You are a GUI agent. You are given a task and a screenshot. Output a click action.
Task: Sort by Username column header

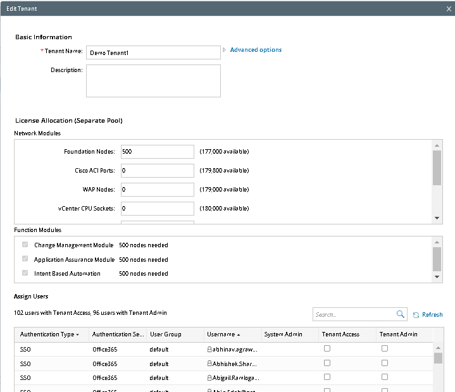coord(221,334)
